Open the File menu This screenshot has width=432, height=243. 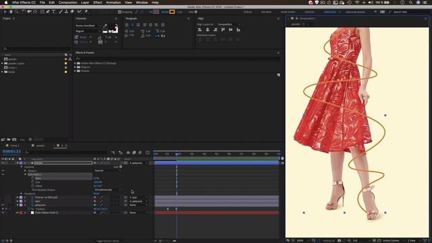click(42, 3)
